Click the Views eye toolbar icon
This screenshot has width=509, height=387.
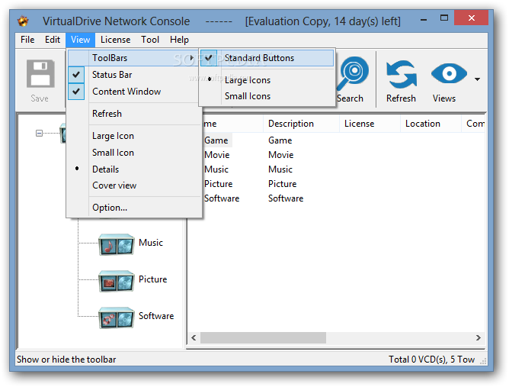449,73
